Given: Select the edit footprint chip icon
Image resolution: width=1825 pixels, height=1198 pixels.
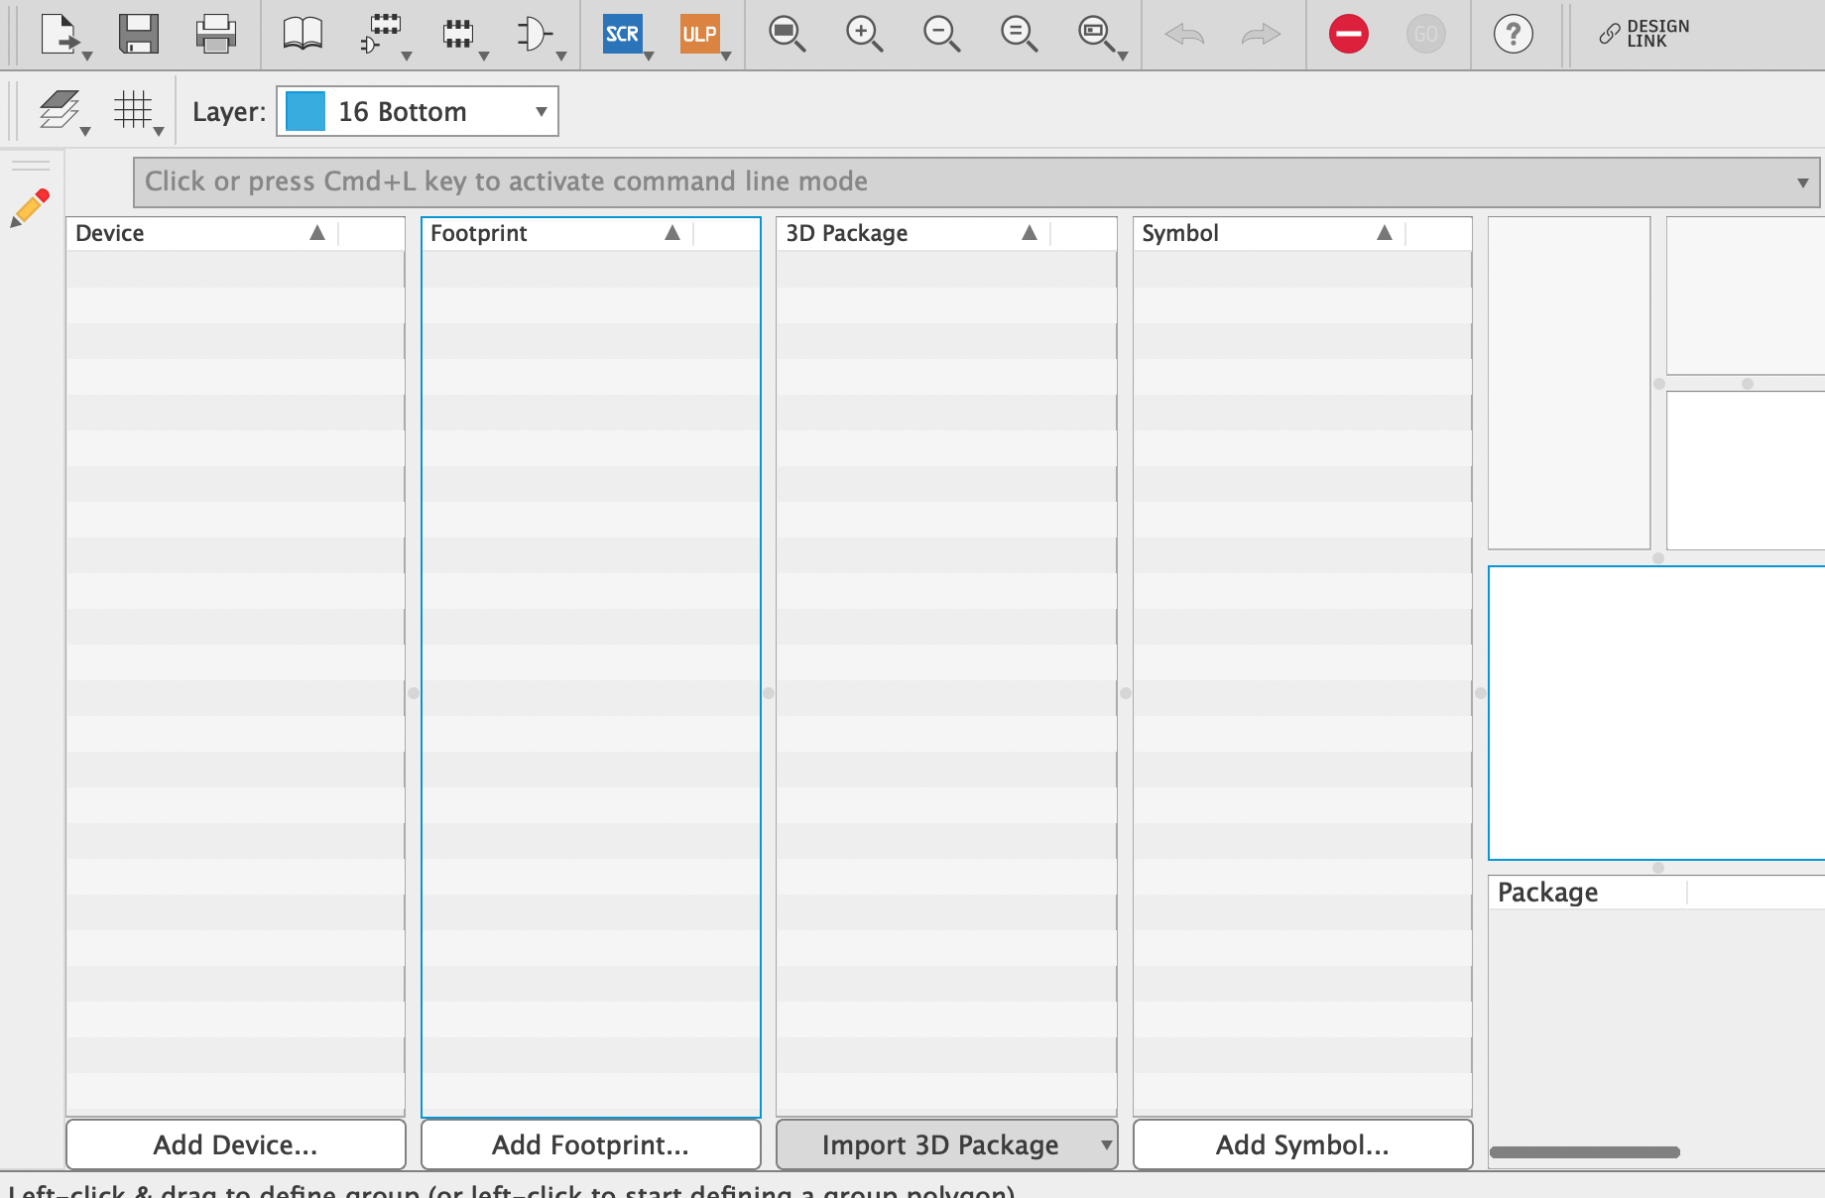Looking at the screenshot, I should point(457,34).
